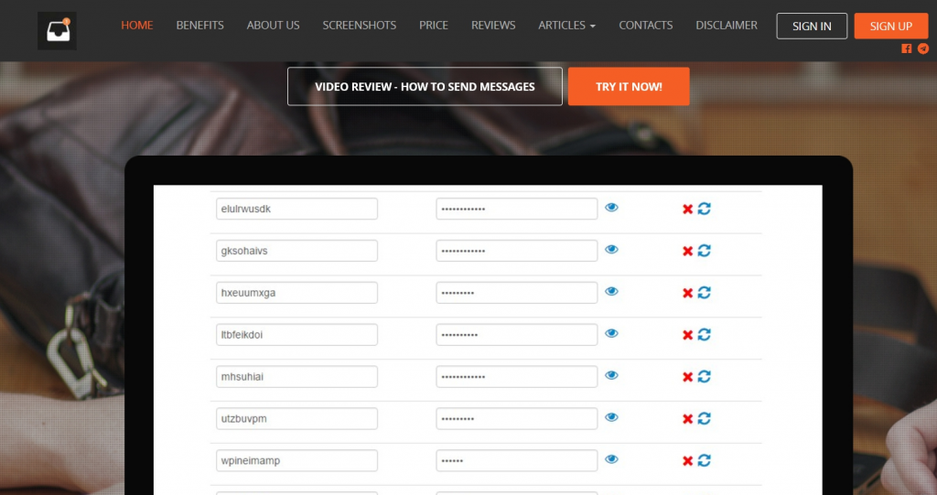Open the Contacts page
The width and height of the screenshot is (937, 495).
pos(645,25)
